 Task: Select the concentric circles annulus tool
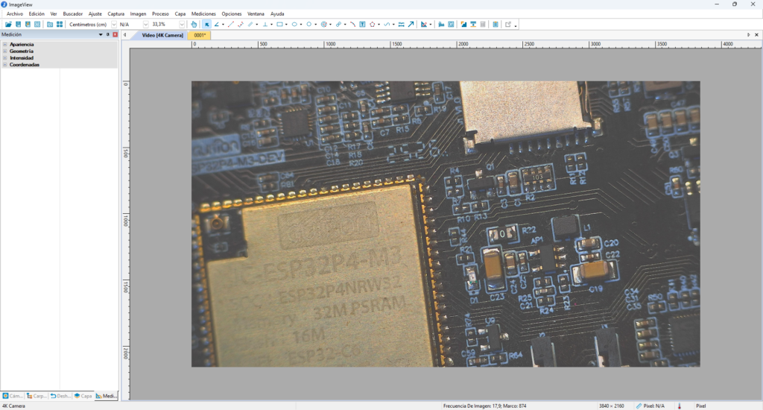click(323, 25)
